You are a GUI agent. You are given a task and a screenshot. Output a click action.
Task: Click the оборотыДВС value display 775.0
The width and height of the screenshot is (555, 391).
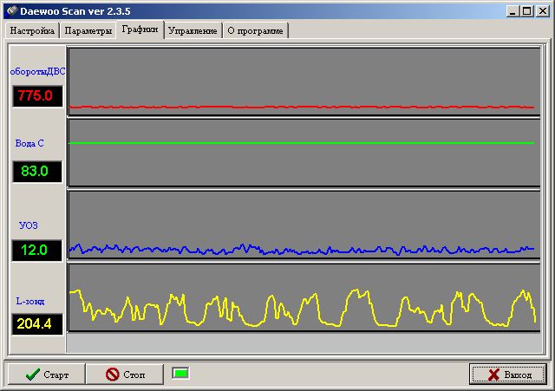click(x=36, y=95)
